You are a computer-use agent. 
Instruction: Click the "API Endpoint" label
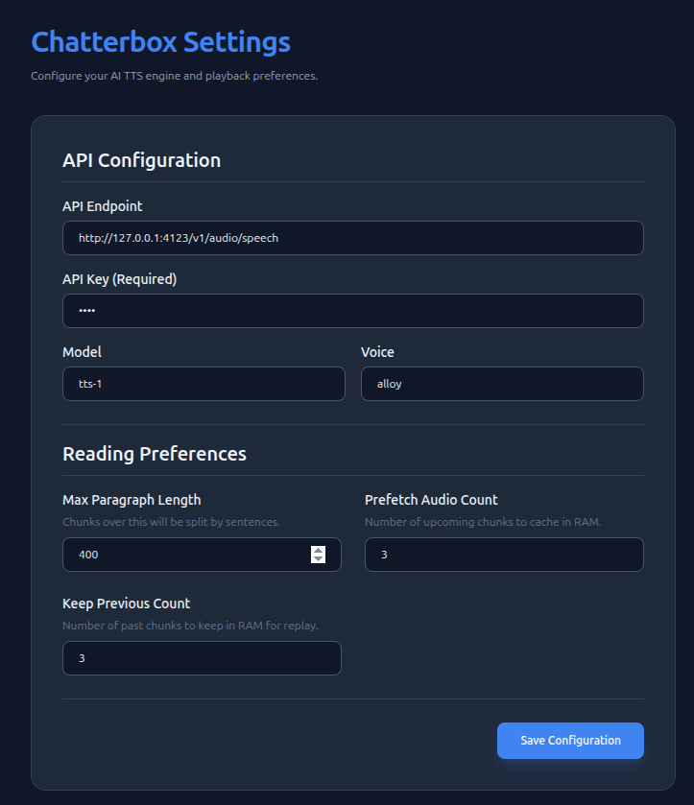(103, 205)
